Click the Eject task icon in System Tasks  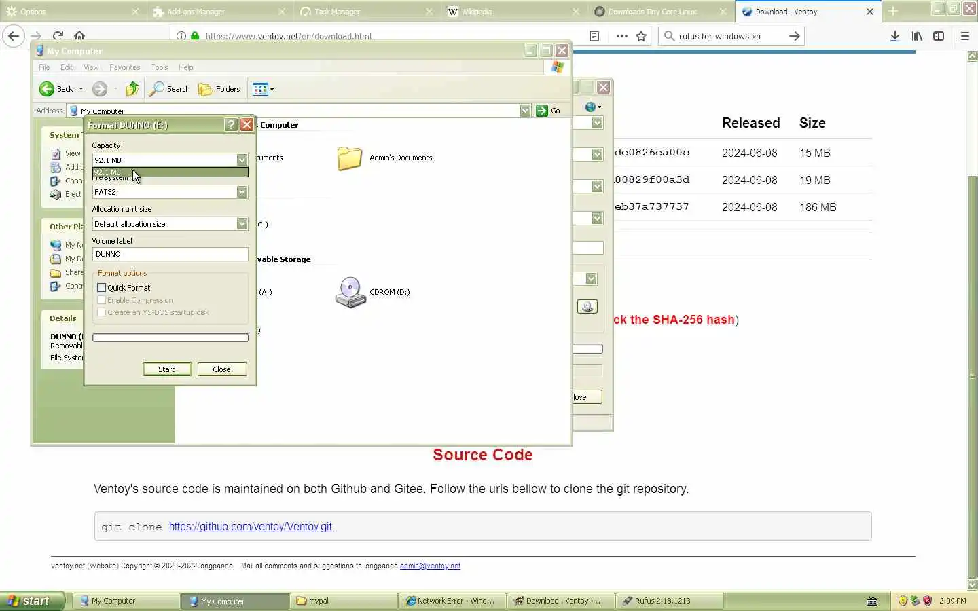[x=56, y=194]
